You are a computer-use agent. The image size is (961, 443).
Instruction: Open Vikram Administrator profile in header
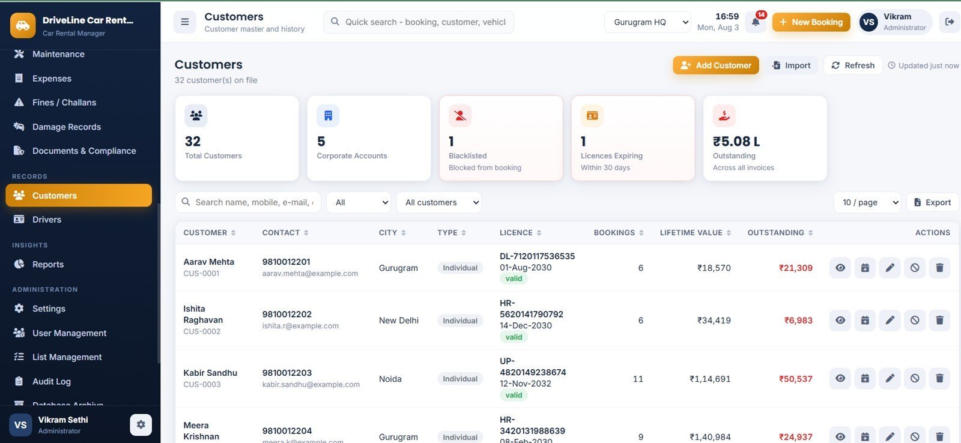(x=894, y=22)
